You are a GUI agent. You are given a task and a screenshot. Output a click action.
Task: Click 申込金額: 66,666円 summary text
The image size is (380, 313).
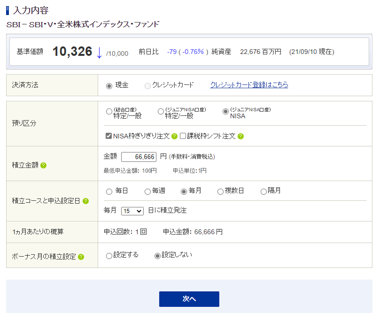tap(193, 232)
